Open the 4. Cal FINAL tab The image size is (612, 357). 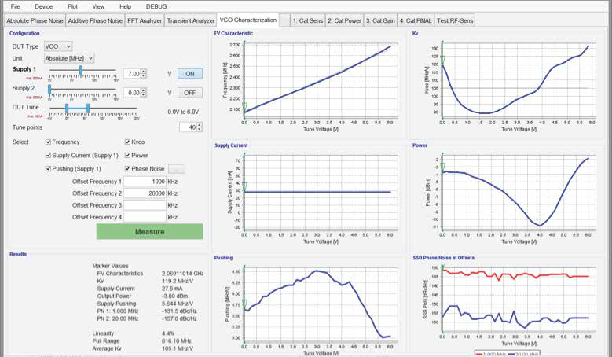pyautogui.click(x=416, y=20)
